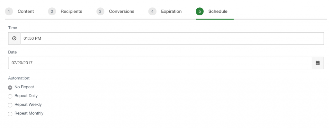Click the clock icon beside Time field
The height and width of the screenshot is (128, 329).
coord(14,38)
